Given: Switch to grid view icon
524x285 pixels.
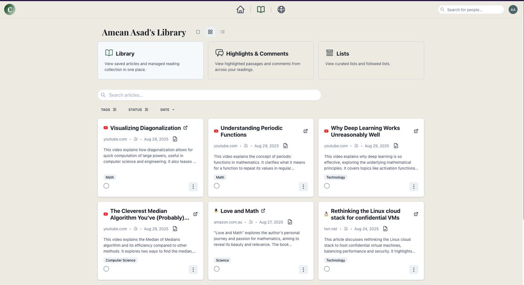Looking at the screenshot, I should tap(210, 32).
